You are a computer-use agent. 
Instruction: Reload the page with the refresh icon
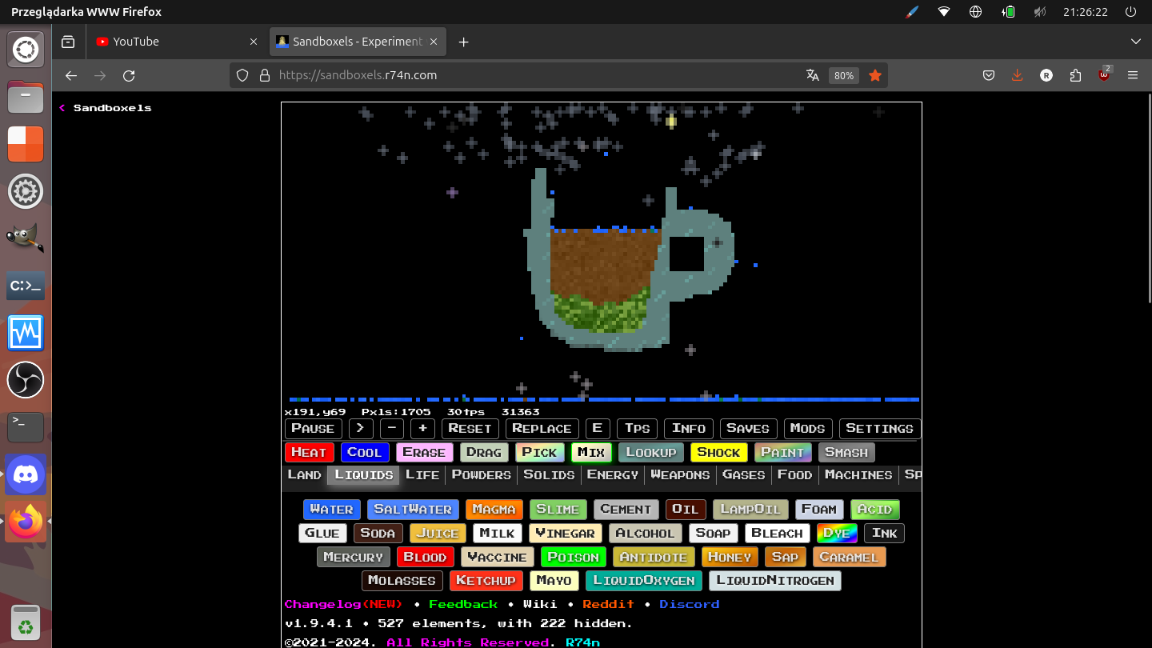(129, 75)
